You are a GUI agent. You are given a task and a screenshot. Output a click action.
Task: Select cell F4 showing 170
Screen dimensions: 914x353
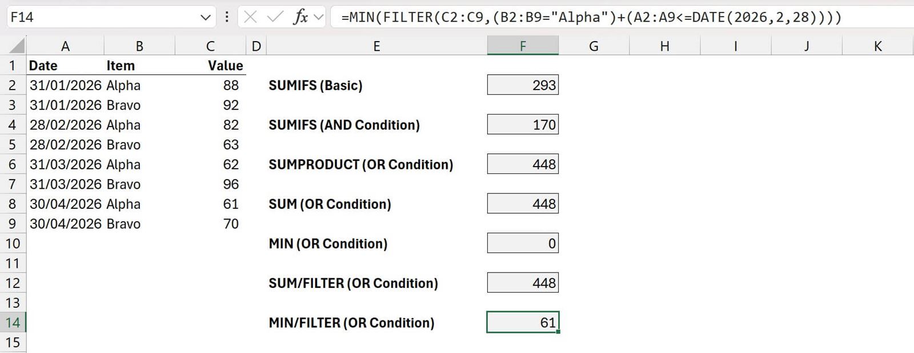(x=522, y=124)
